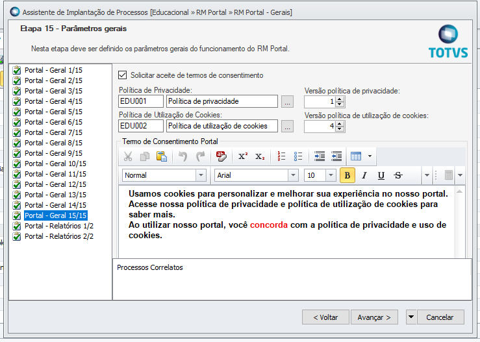The height and width of the screenshot is (342, 480).
Task: Apply subscript formatting
Action: tap(260, 156)
